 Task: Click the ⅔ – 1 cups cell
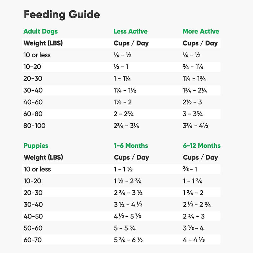pos(190,169)
